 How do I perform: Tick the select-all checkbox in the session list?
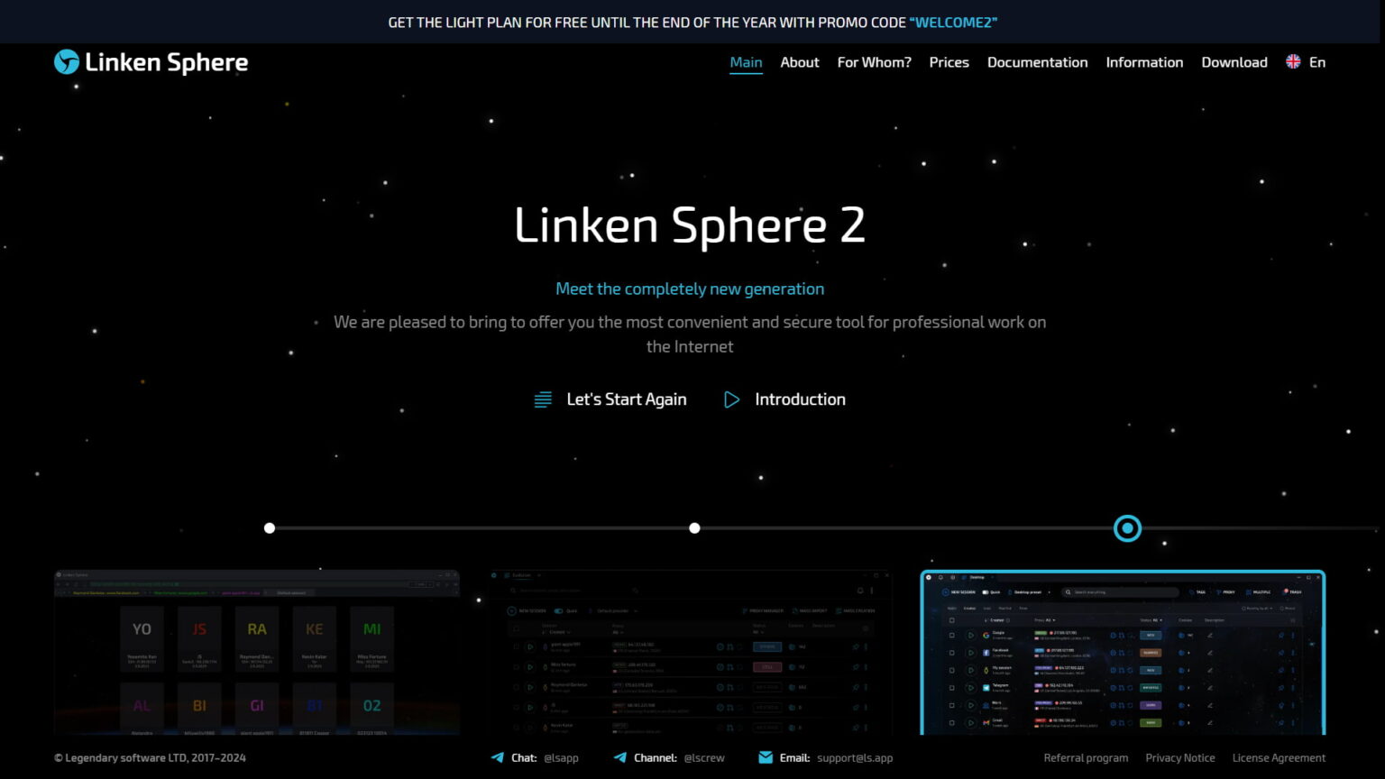(x=952, y=620)
